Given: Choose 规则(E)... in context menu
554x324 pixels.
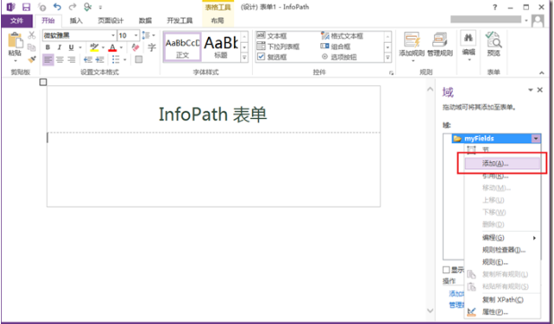Looking at the screenshot, I should 502,262.
